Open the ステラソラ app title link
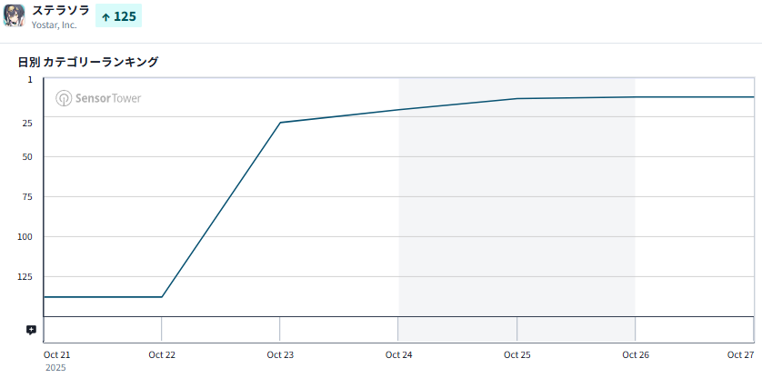The height and width of the screenshot is (378, 762). tap(60, 10)
